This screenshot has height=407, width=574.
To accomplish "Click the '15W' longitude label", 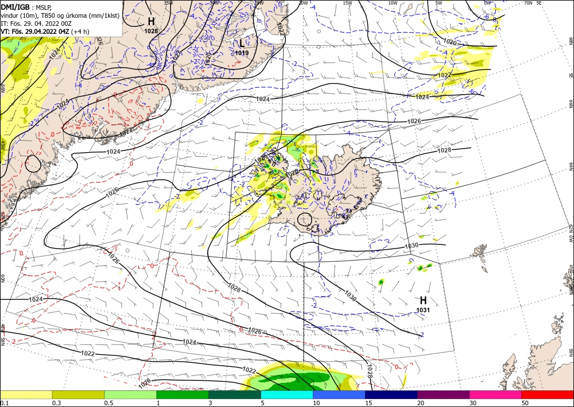I will [347, 3].
